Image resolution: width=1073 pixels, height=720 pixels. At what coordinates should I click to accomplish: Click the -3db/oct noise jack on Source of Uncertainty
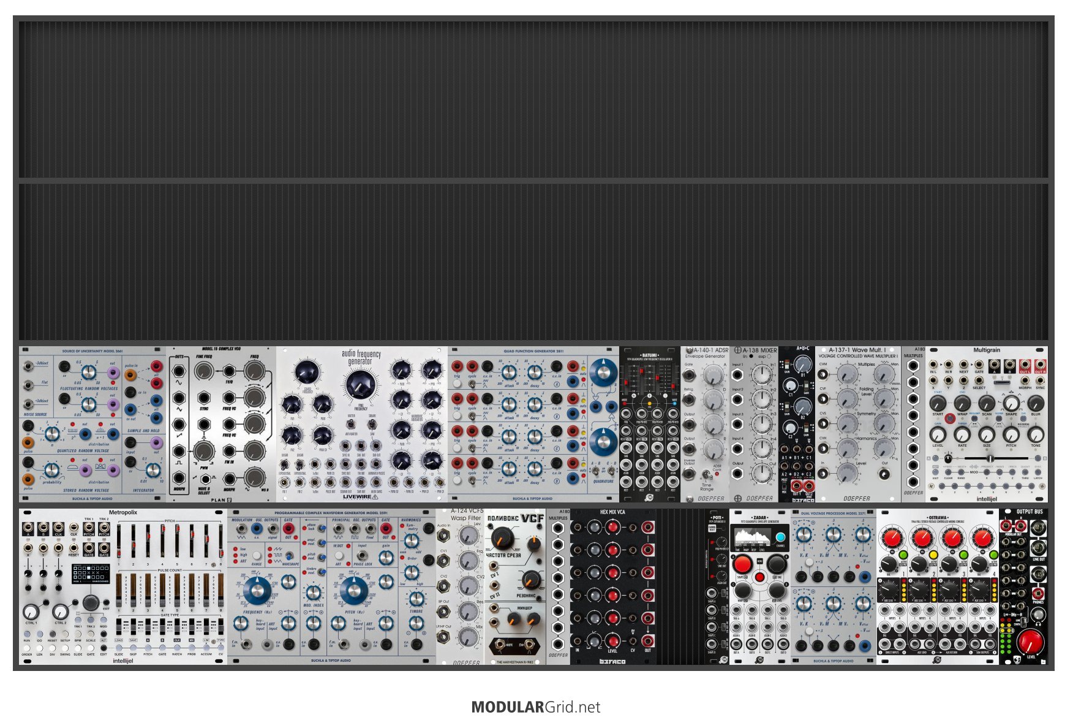coord(28,366)
